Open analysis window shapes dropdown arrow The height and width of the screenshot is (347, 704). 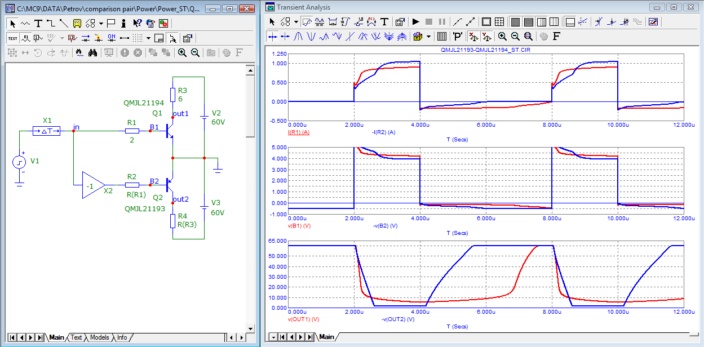click(x=296, y=22)
